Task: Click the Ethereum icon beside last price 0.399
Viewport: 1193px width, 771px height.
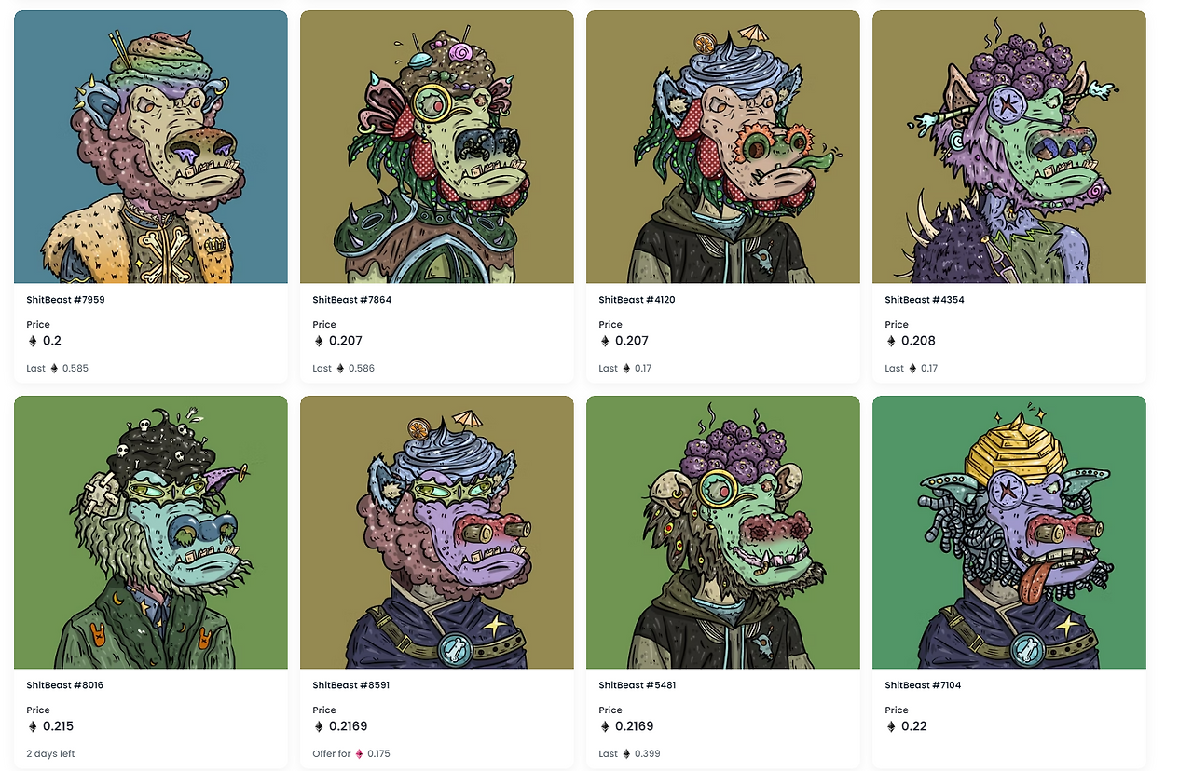Action: click(626, 753)
